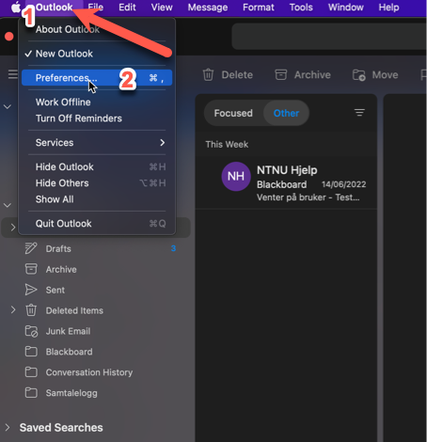
Task: Choose Quit Outlook
Action: [97, 224]
